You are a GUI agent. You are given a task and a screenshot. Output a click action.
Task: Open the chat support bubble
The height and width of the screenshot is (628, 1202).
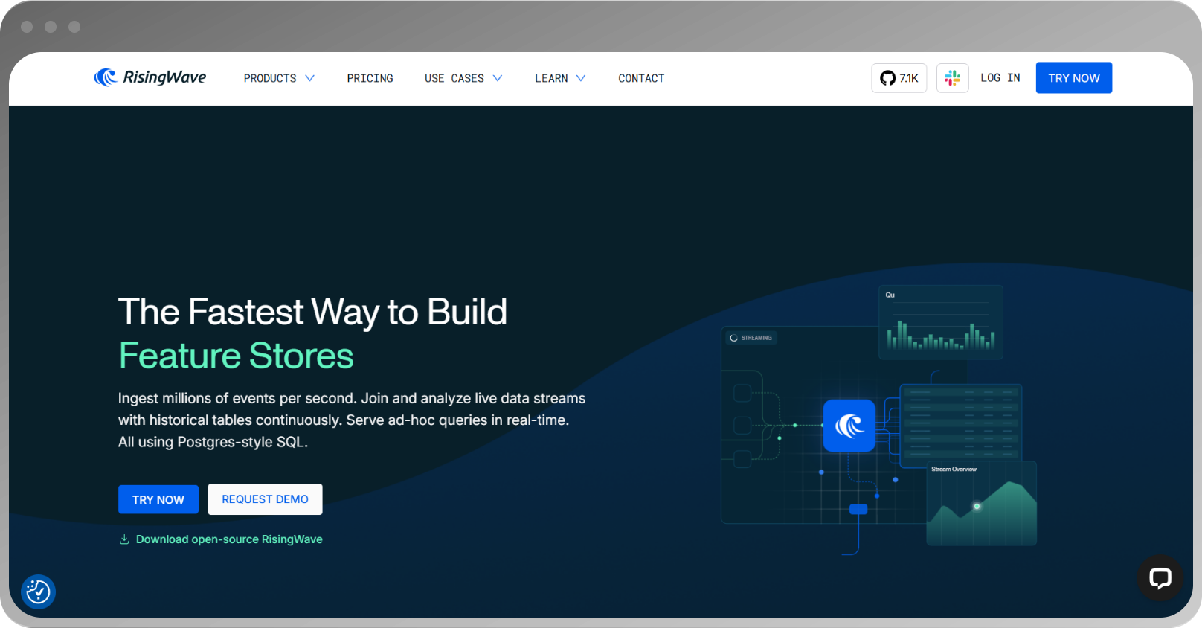pos(1160,578)
